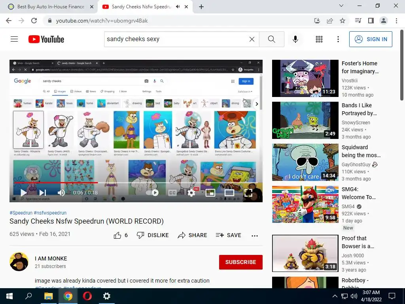Reload the current page
This screenshot has width=405, height=304.
pos(34,21)
